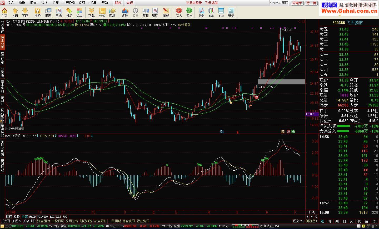379x229 pixels.
Task: Select 分价表 in left sidebar
Action: 2,72
